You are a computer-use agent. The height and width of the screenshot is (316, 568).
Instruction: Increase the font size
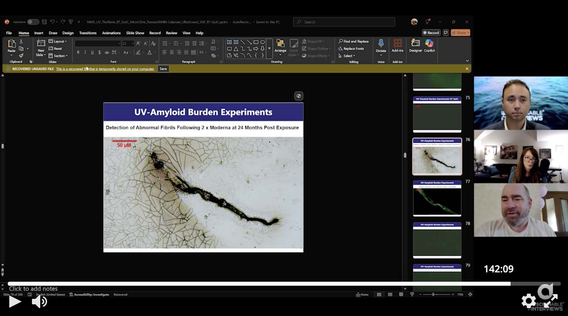point(138,43)
